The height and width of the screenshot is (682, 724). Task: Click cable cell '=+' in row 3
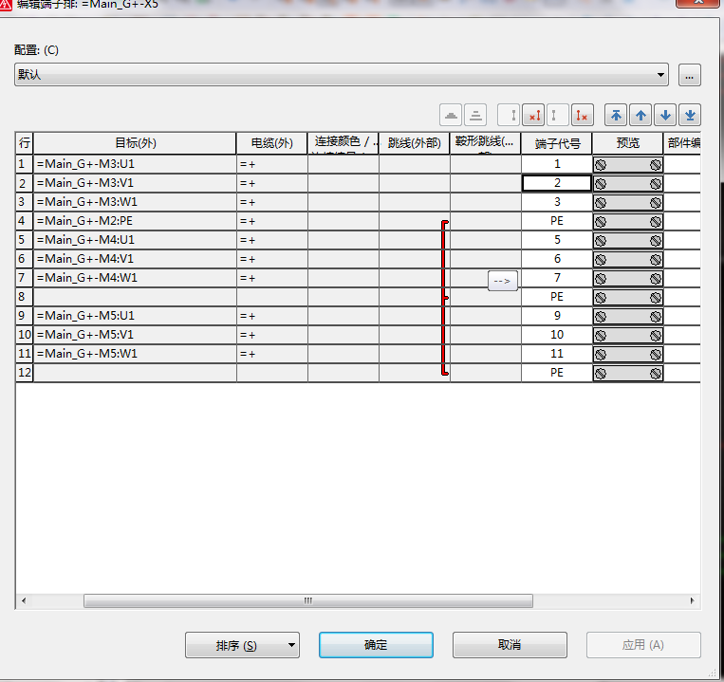(272, 202)
